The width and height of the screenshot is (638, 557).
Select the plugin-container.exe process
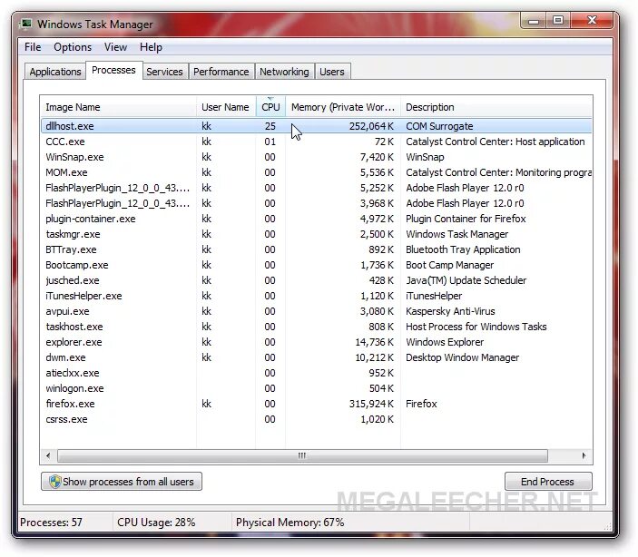pos(316,219)
